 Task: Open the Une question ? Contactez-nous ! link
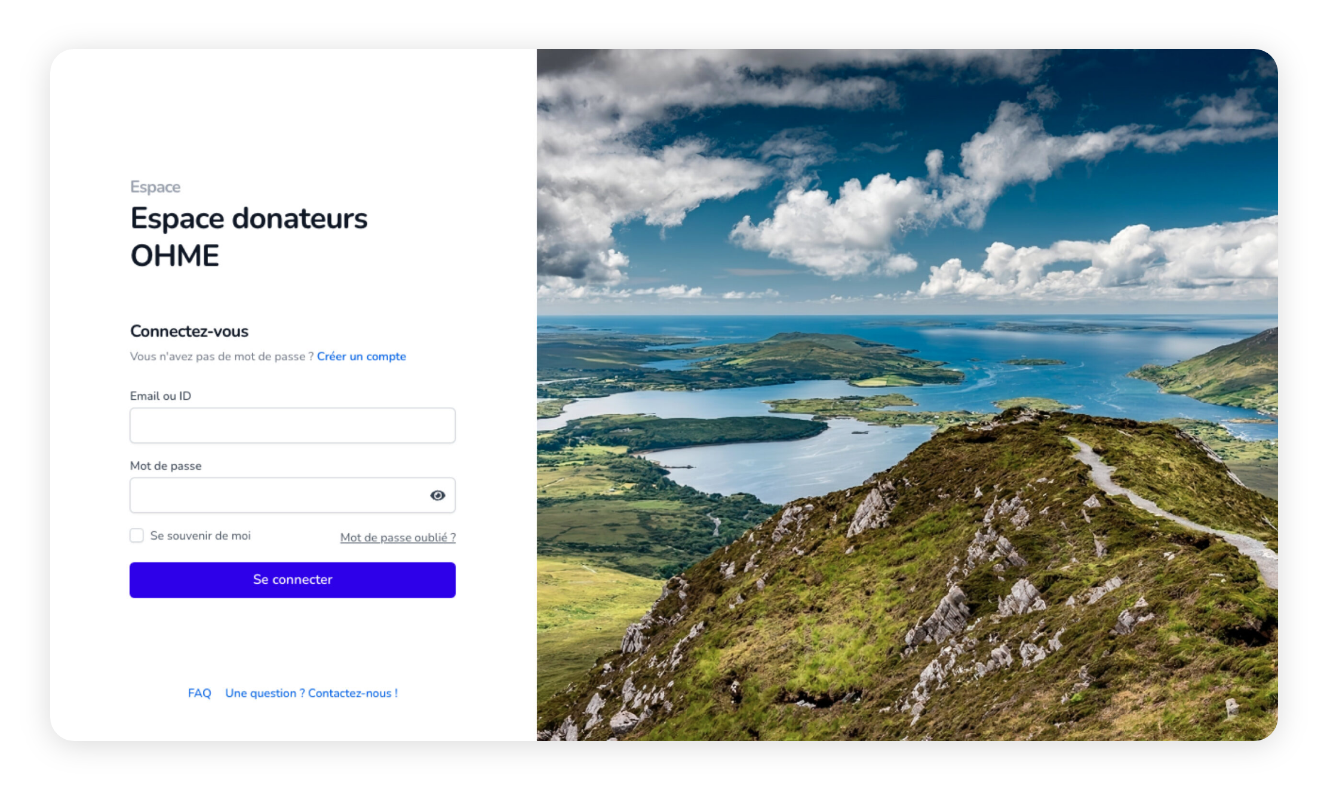pyautogui.click(x=311, y=693)
